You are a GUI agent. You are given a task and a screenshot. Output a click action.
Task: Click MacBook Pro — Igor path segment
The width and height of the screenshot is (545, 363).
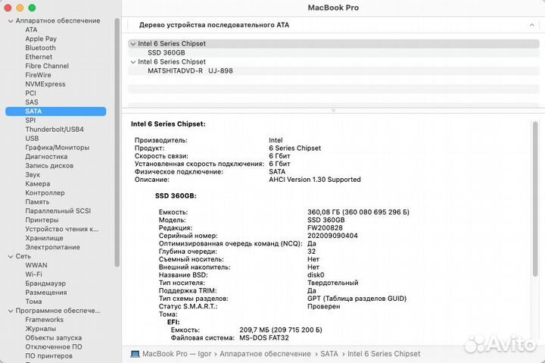click(x=176, y=354)
